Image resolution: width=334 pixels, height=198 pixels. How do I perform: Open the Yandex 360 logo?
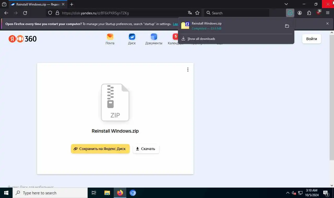[22, 39]
